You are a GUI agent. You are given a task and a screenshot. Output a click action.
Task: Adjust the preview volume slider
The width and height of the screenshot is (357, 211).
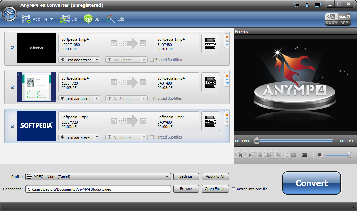[x=338, y=155]
